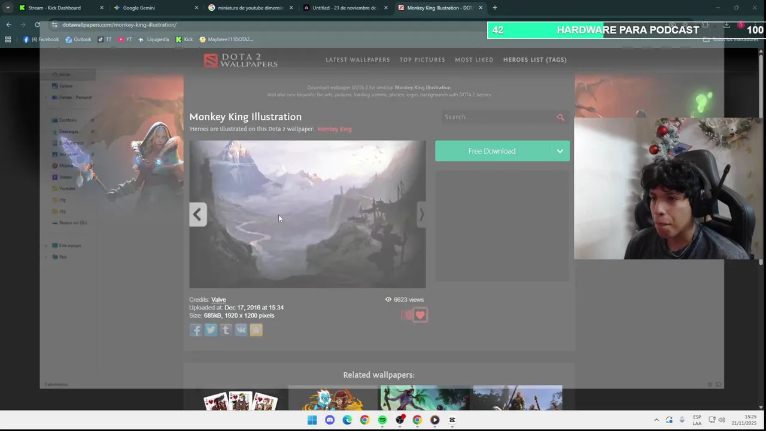Open the Kick bookmark
The height and width of the screenshot is (431, 766).
(x=184, y=40)
